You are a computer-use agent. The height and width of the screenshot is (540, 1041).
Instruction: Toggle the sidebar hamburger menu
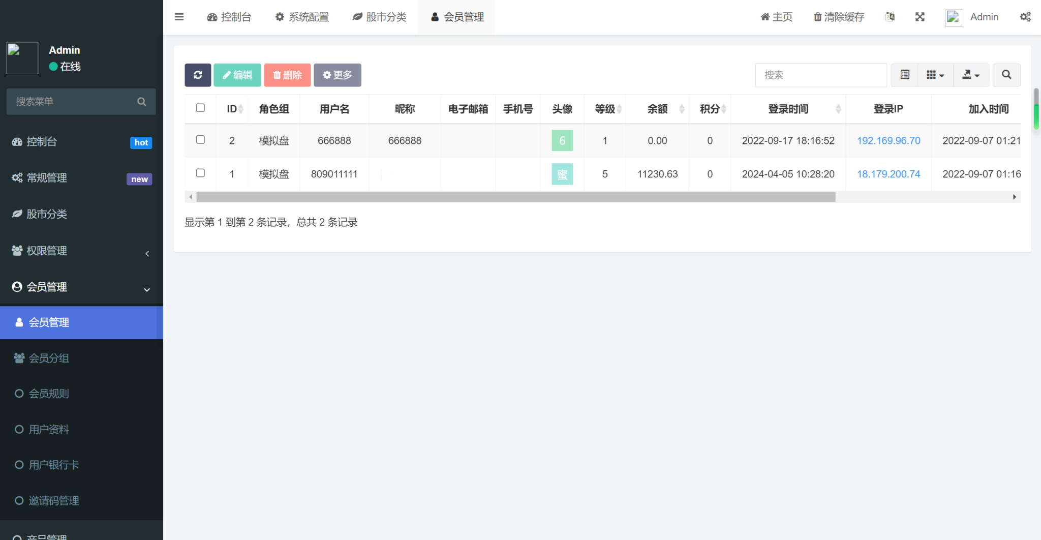coord(179,17)
